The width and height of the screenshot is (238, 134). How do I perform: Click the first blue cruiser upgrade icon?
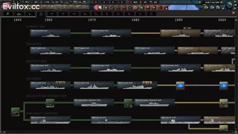180,85
